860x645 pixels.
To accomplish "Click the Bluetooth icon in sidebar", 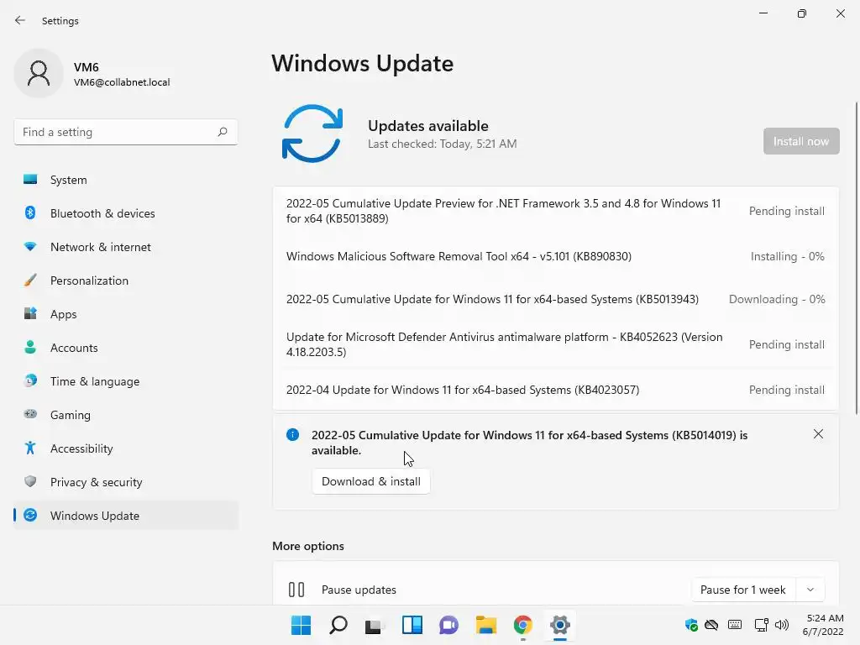I will (30, 212).
